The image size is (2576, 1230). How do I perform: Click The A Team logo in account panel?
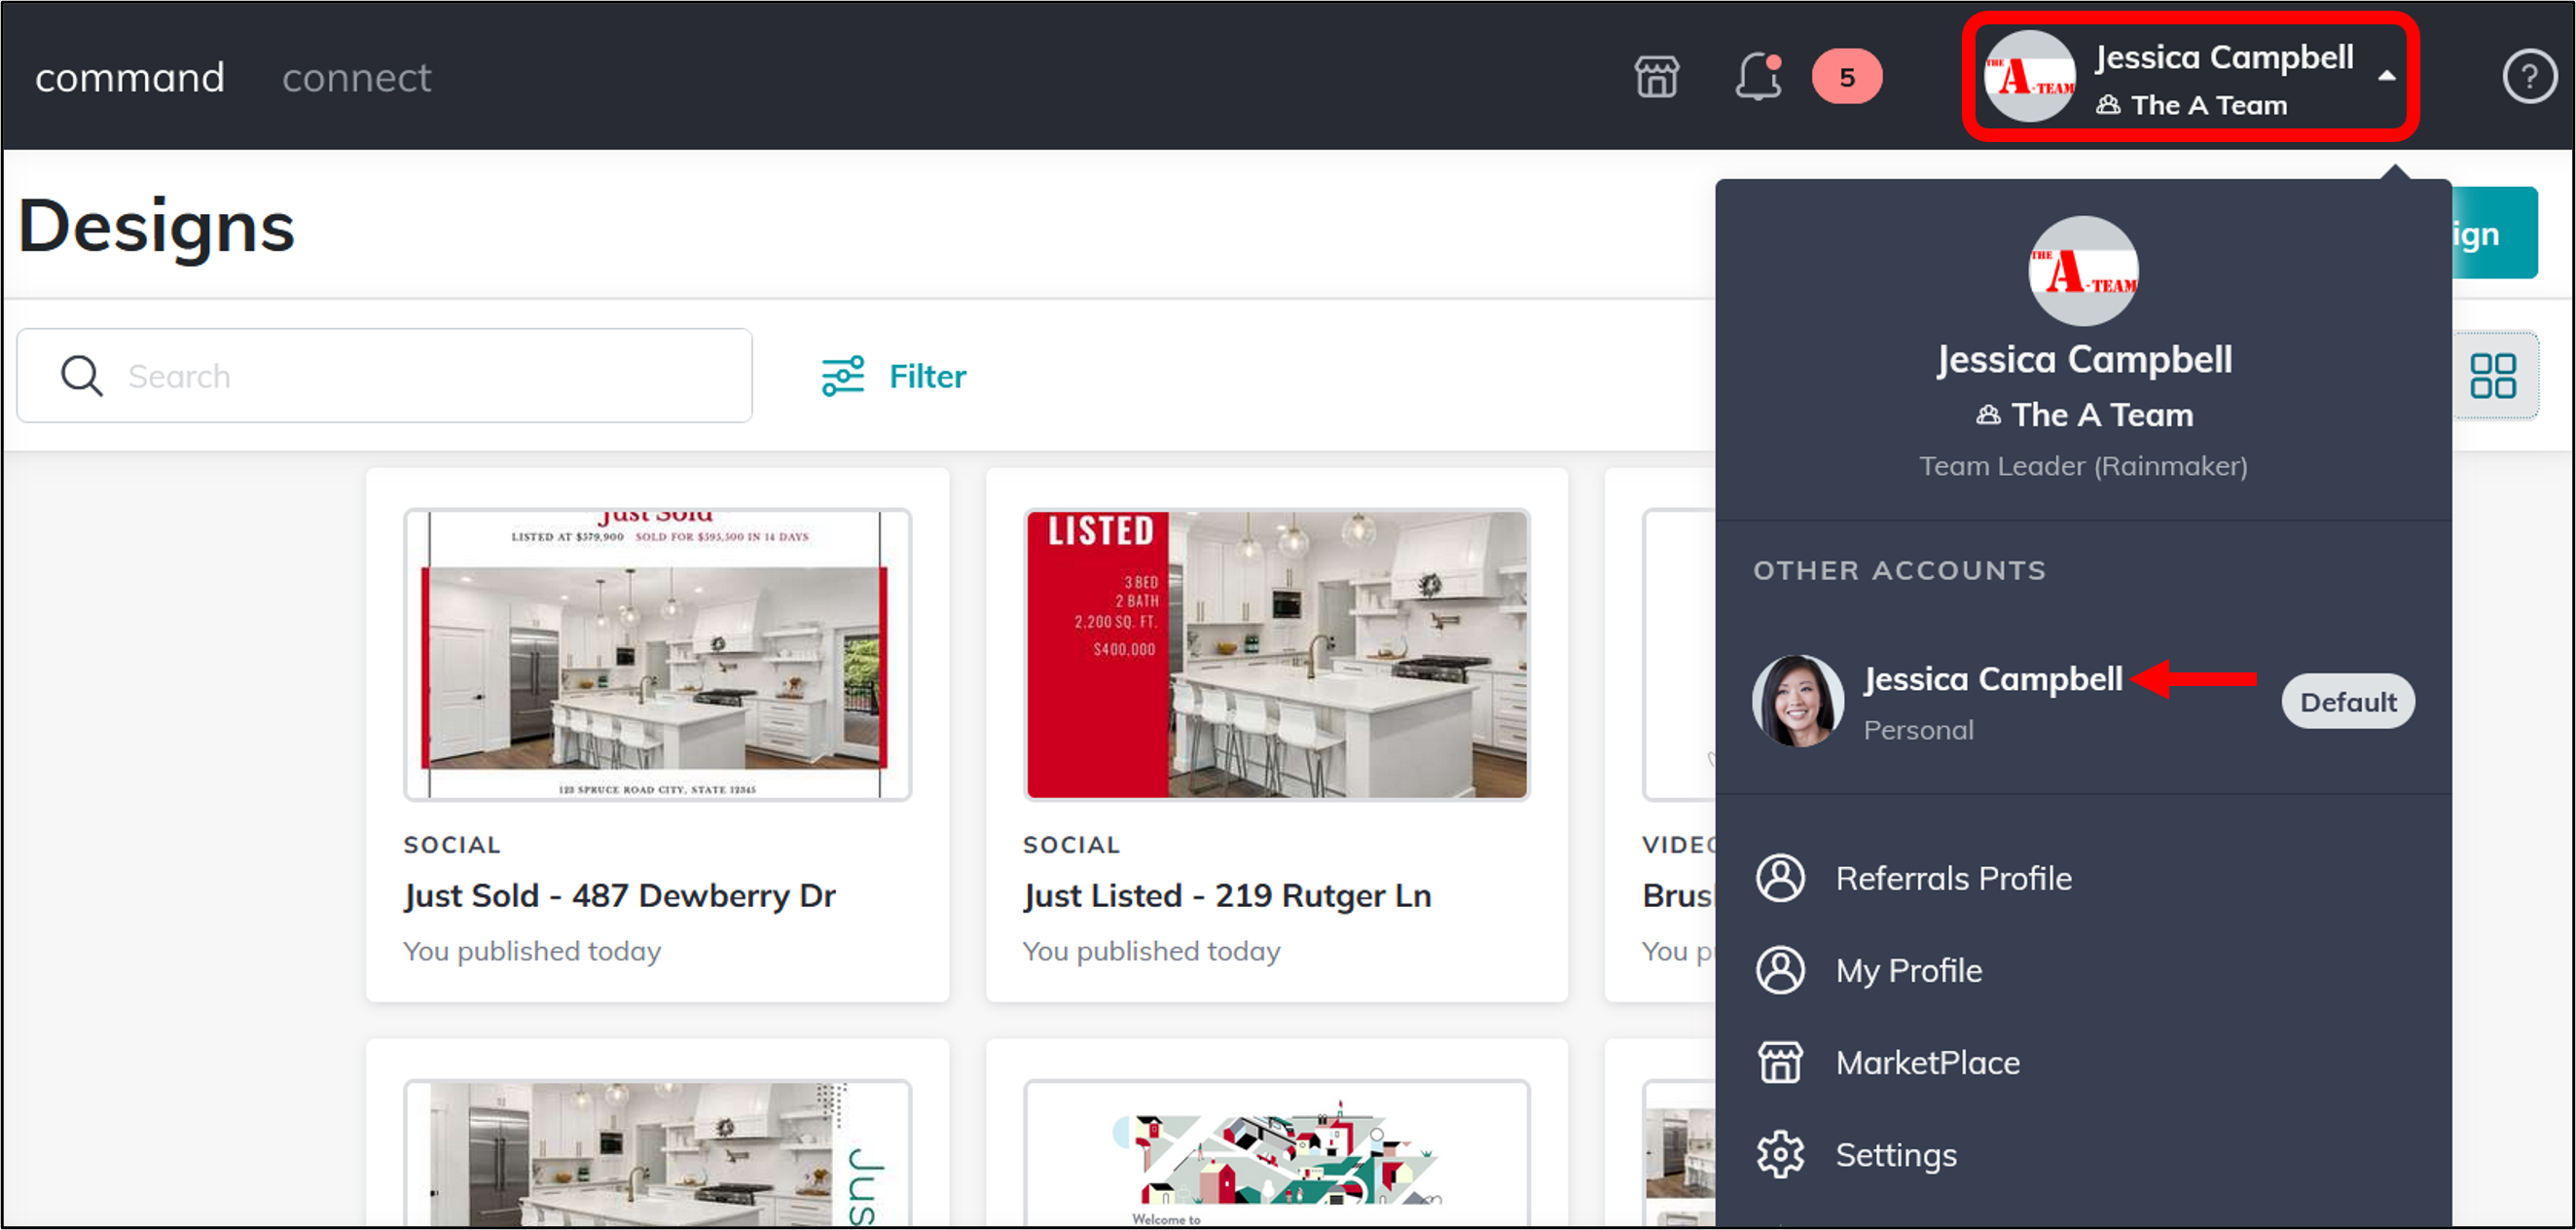[2083, 268]
